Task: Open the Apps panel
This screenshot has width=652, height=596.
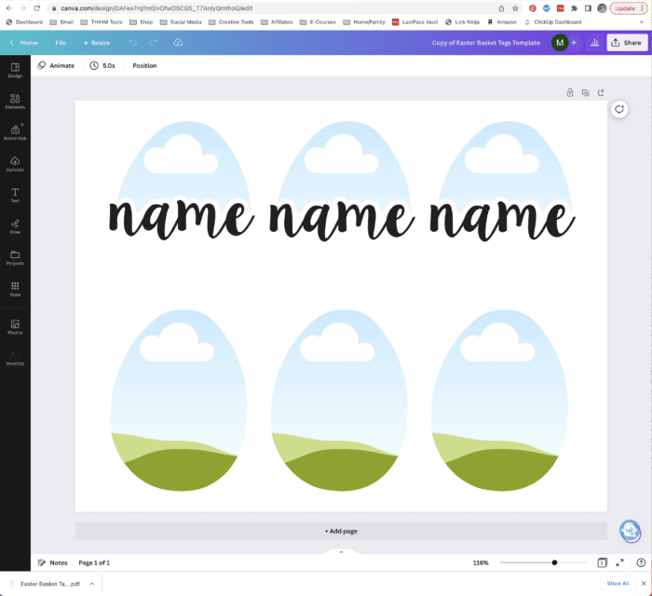Action: [x=15, y=289]
